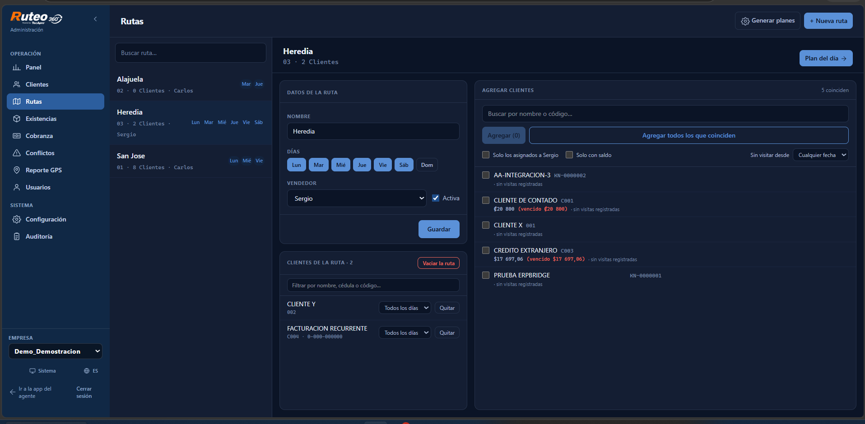Remove CLIENTE Y with Quitar
865x424 pixels.
click(447, 308)
